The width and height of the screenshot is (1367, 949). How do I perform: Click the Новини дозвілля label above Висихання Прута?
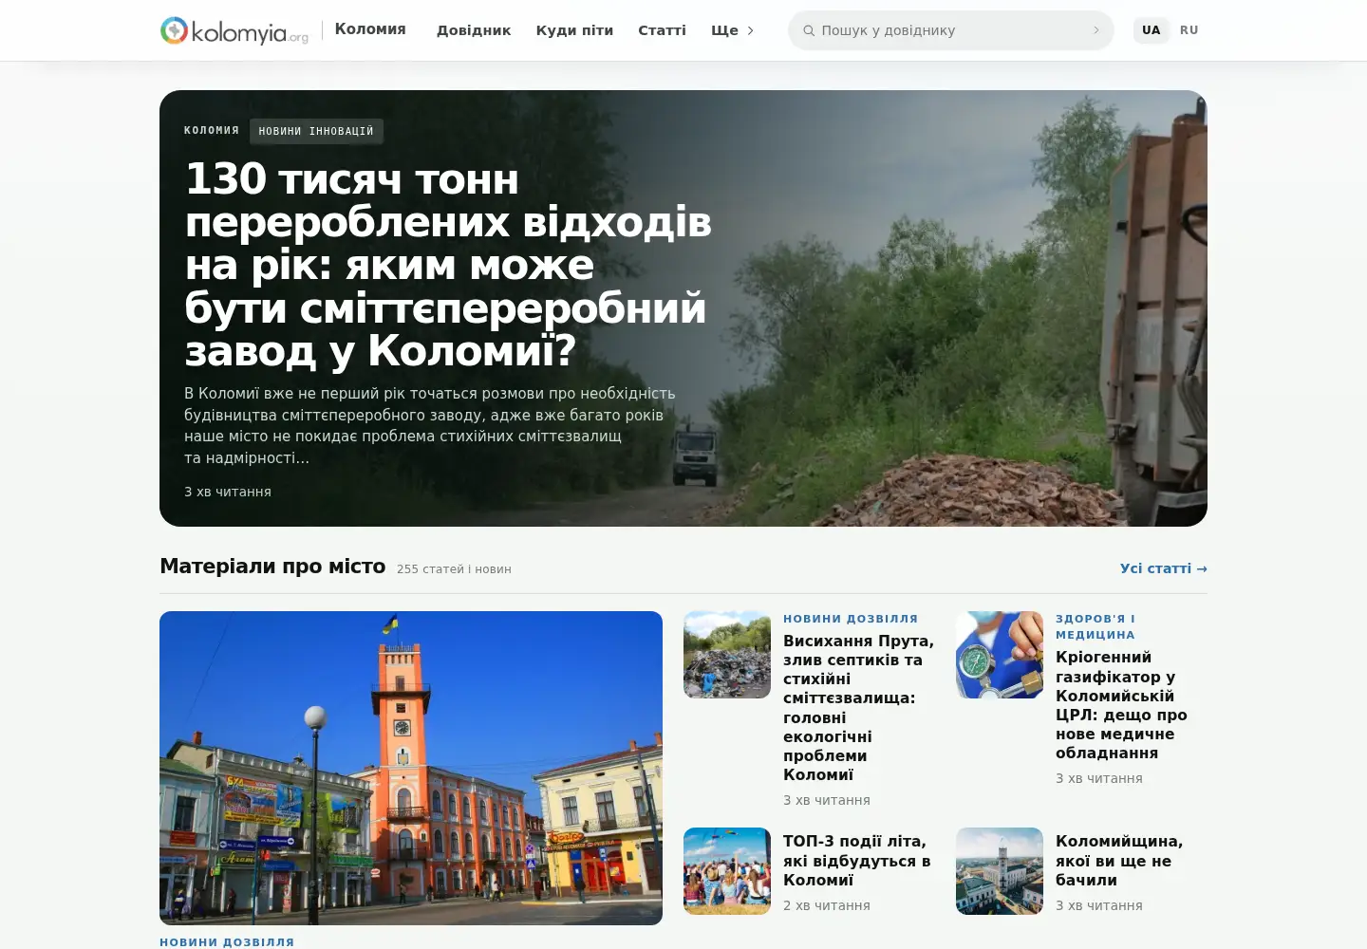pyautogui.click(x=851, y=619)
